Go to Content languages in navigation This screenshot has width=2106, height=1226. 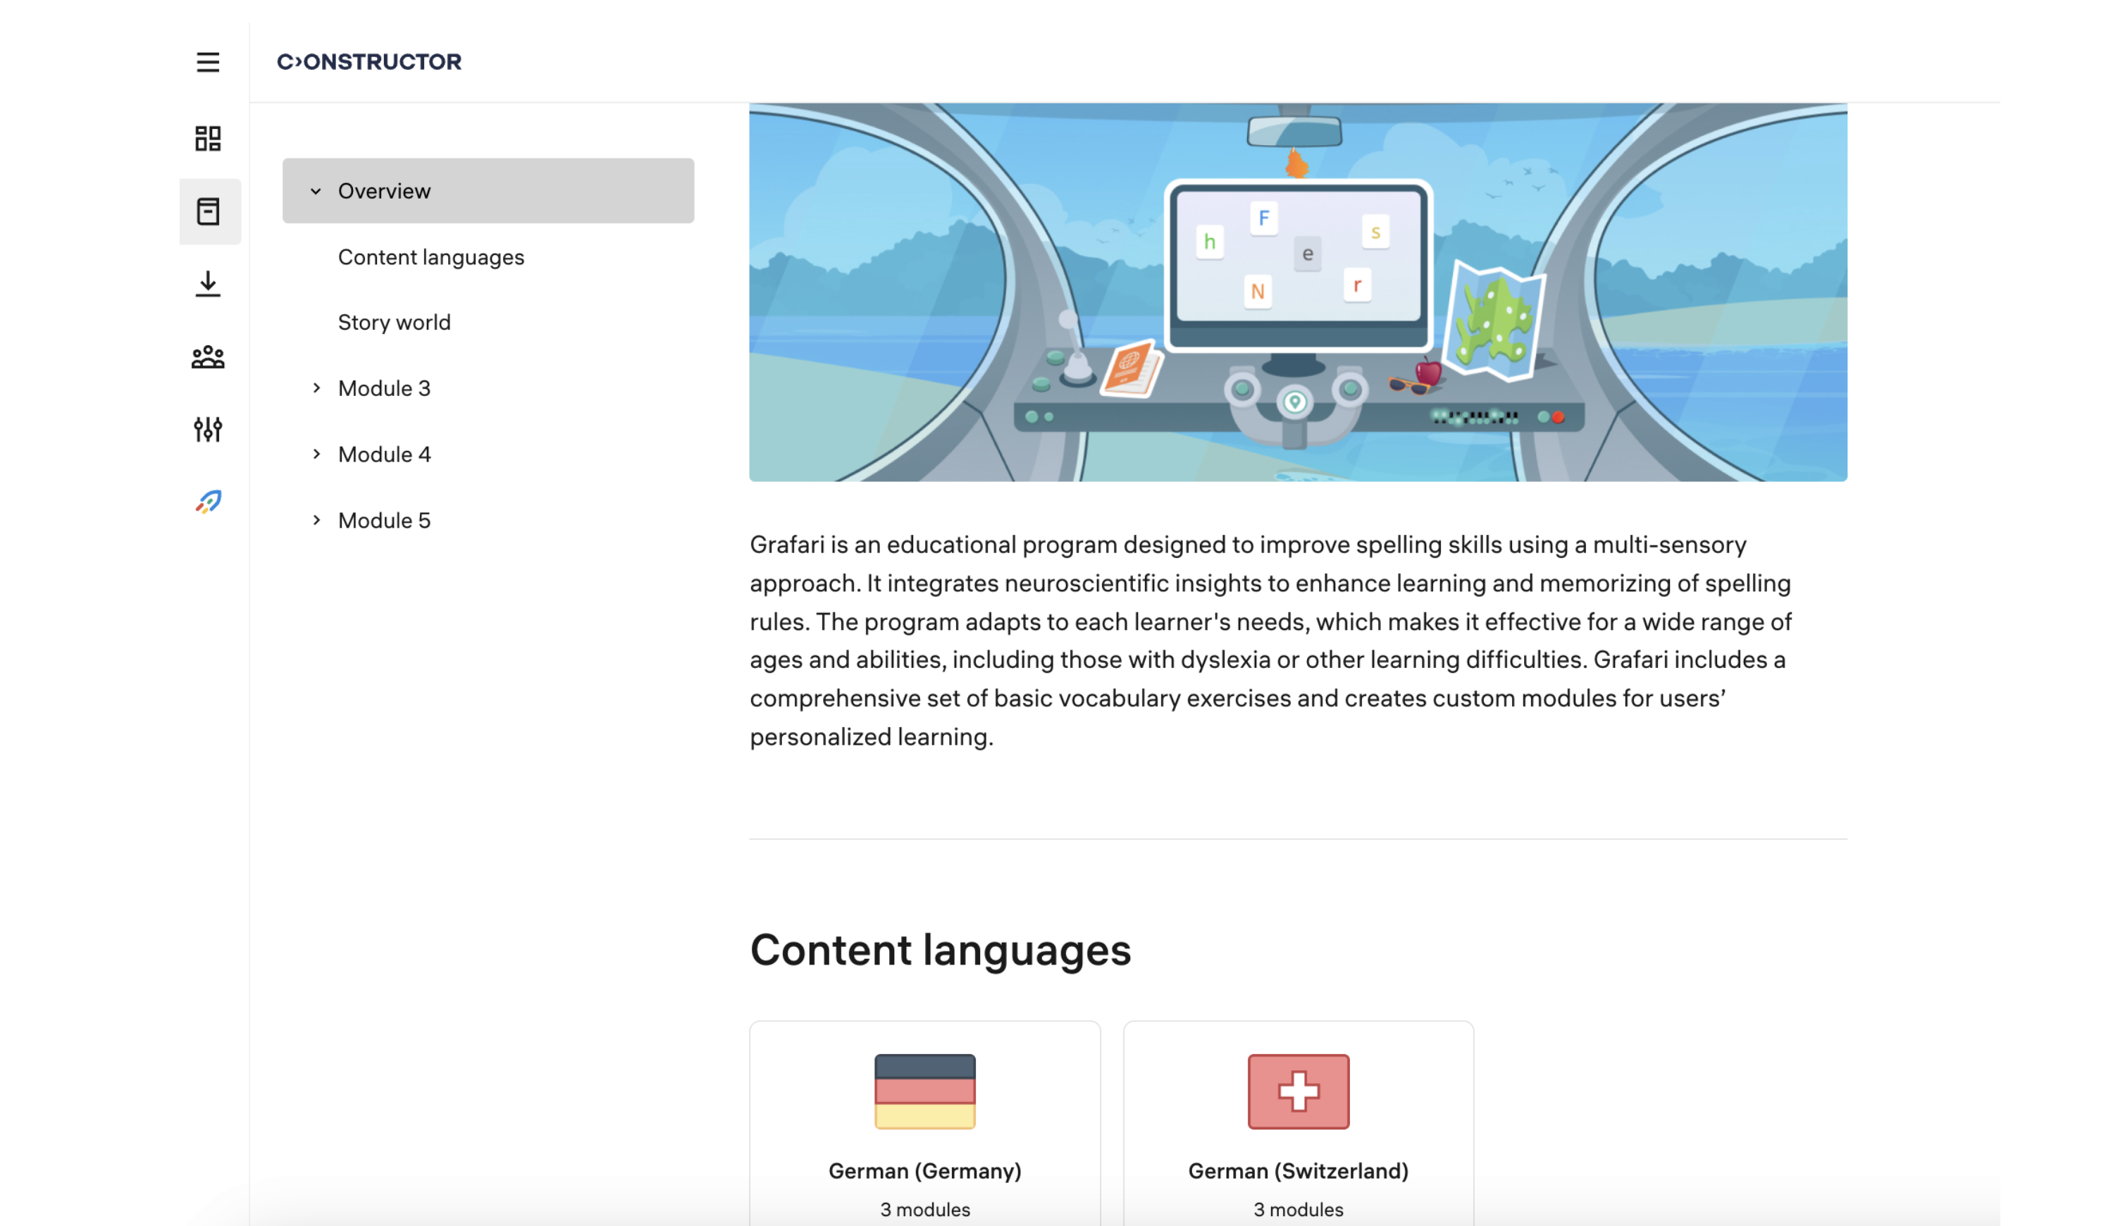point(431,256)
